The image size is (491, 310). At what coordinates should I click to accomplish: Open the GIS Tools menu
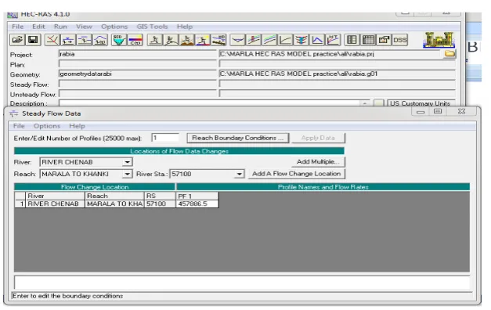[152, 27]
